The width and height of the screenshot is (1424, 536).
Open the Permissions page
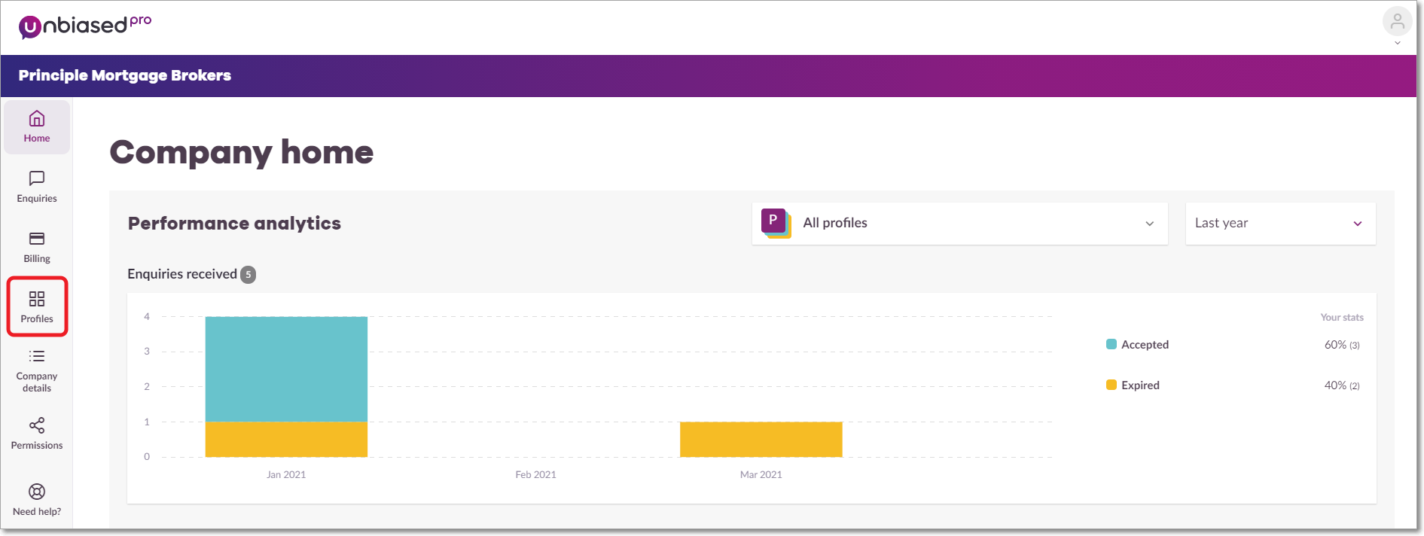37,434
